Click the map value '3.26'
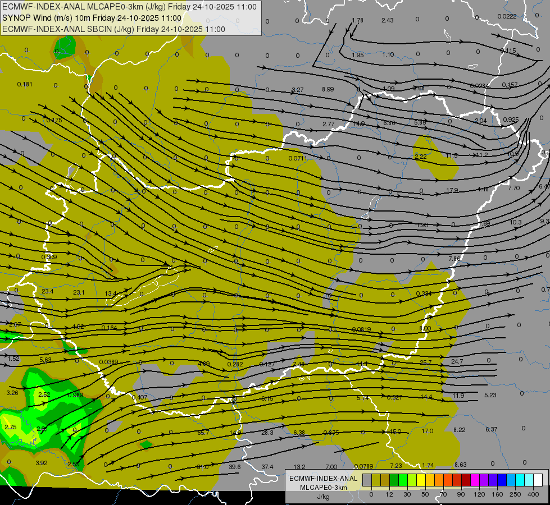Image resolution: width=550 pixels, height=505 pixels. [12, 393]
